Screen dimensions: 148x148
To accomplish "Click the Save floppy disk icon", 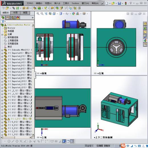I will (120, 3).
